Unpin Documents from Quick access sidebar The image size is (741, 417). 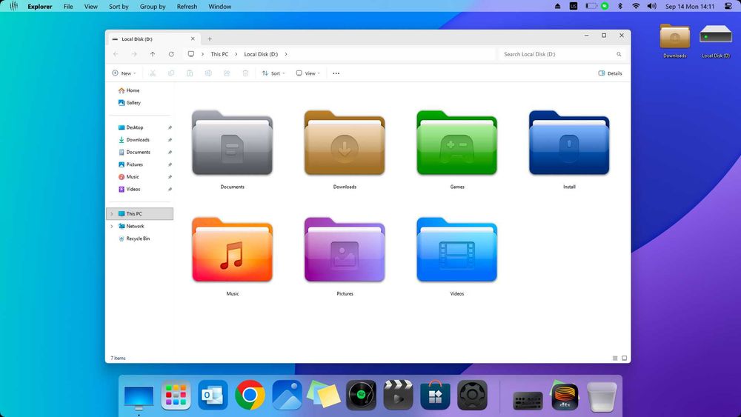[170, 152]
